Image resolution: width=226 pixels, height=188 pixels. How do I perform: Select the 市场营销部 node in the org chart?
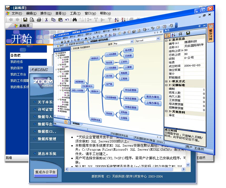tap(111, 98)
